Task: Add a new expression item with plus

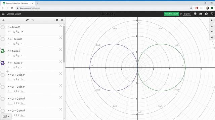Action: (3, 20)
